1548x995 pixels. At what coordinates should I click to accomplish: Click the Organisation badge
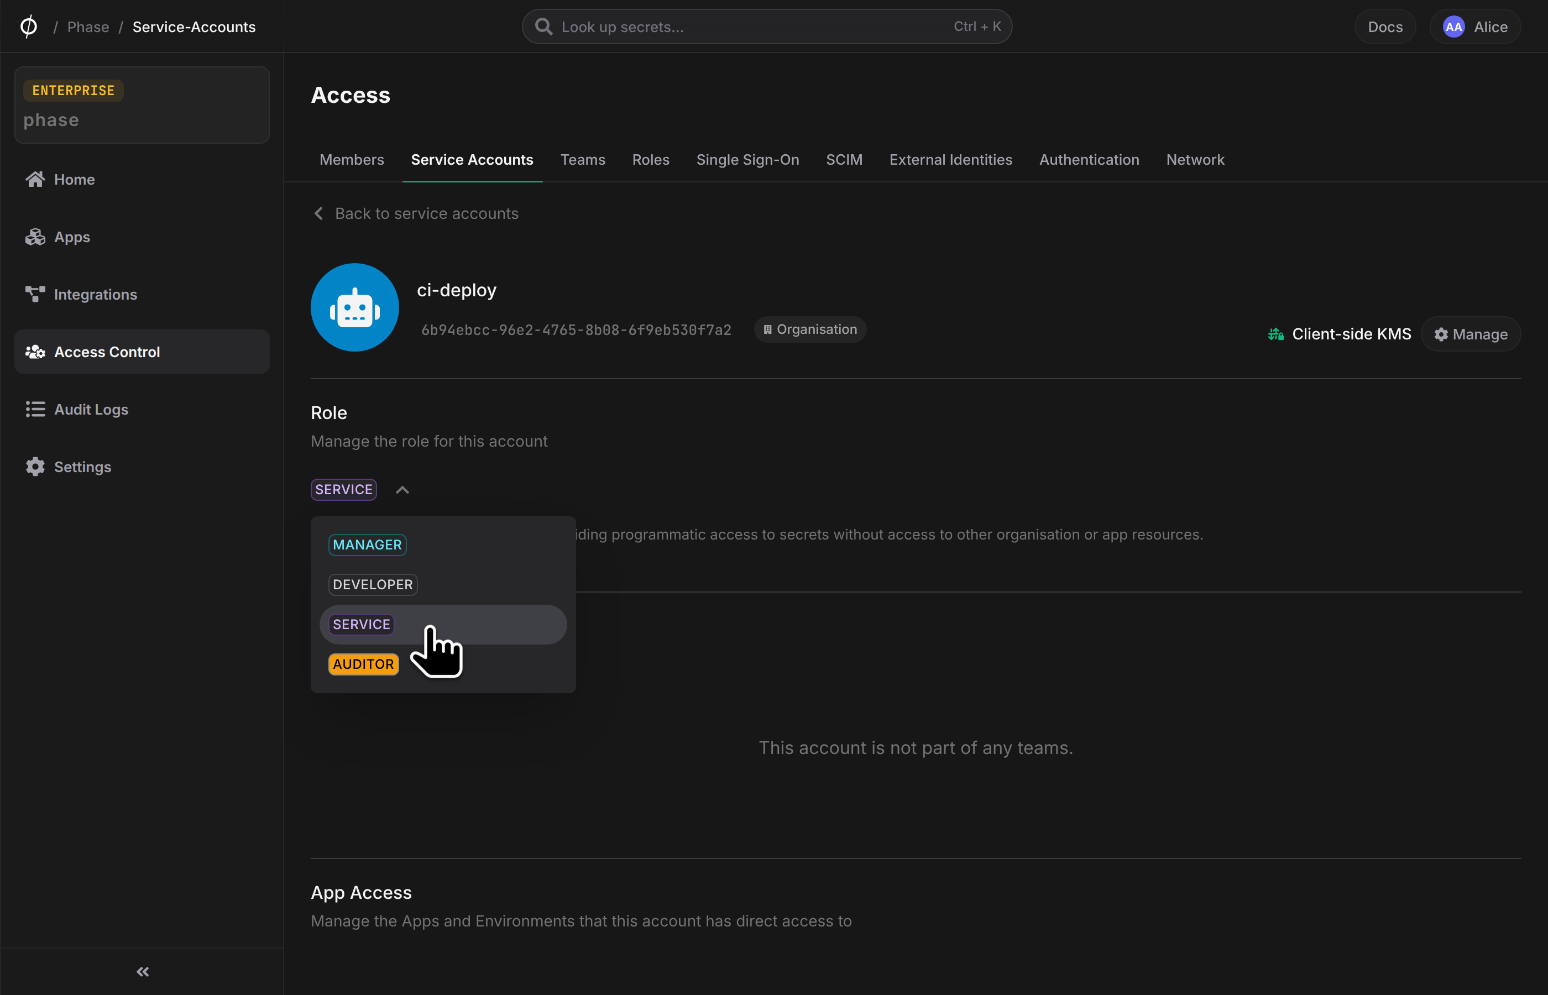click(x=810, y=329)
